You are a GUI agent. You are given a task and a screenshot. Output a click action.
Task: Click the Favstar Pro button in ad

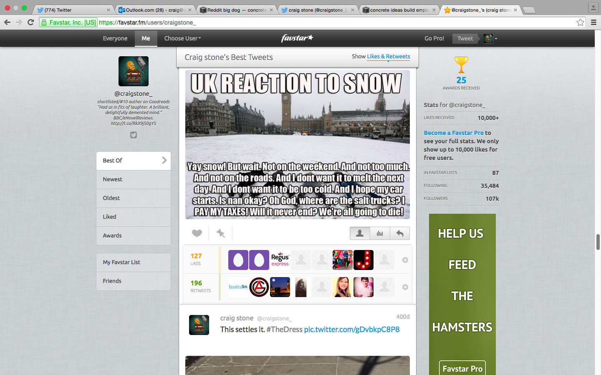click(x=462, y=369)
